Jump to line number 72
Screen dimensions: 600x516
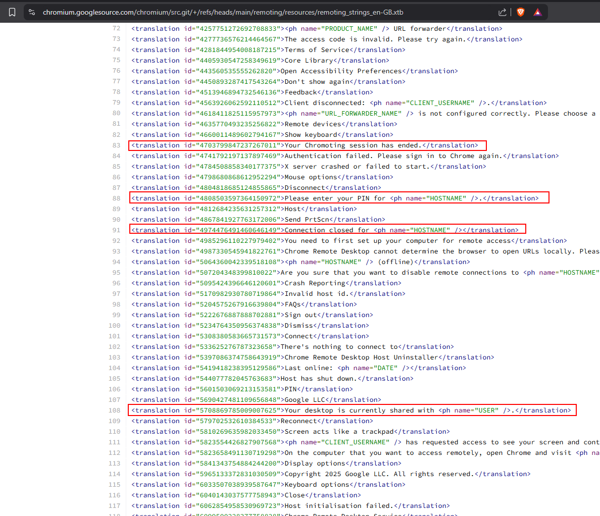[116, 28]
